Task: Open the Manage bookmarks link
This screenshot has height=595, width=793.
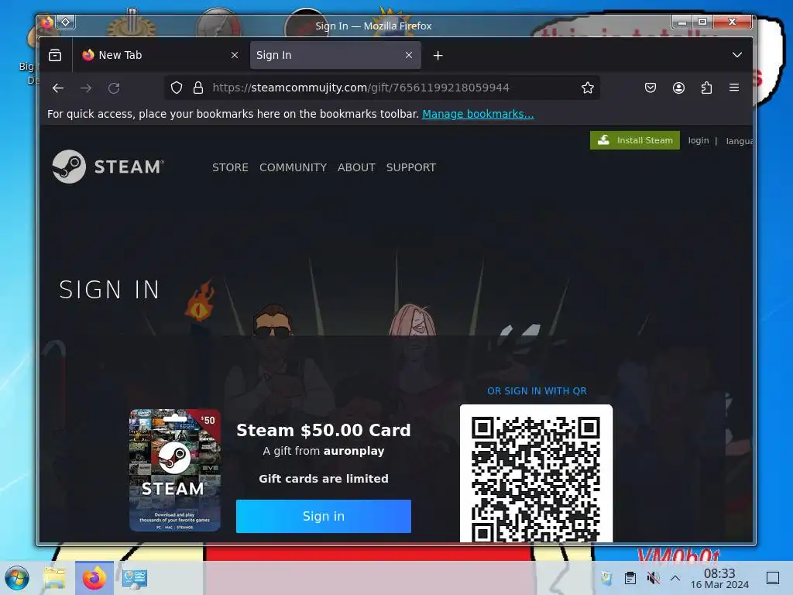Action: [478, 114]
